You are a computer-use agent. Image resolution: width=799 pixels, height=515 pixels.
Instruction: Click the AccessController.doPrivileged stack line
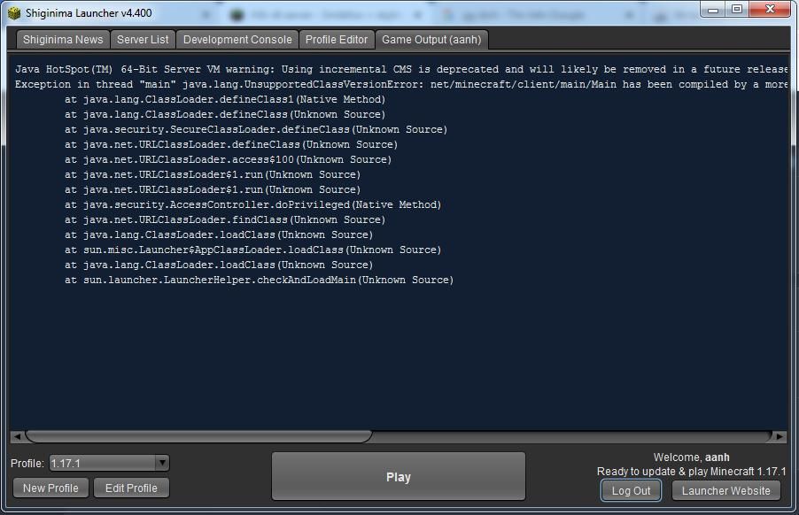252,204
